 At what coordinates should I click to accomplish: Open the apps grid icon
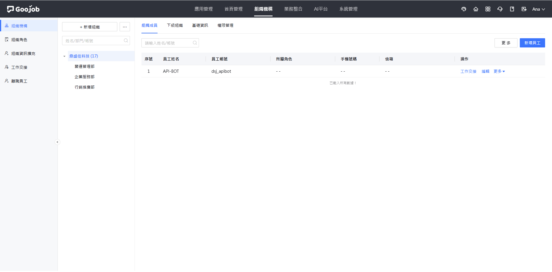click(488, 9)
